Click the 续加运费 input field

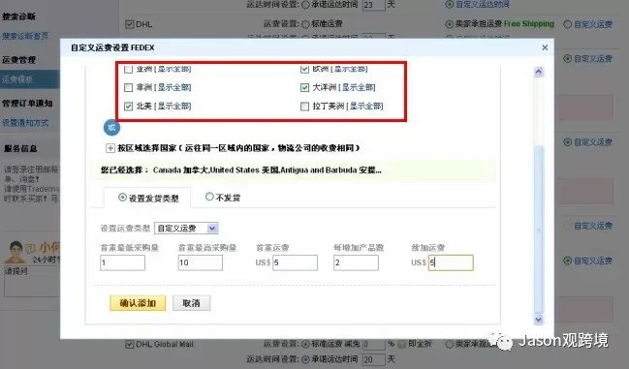coord(451,262)
